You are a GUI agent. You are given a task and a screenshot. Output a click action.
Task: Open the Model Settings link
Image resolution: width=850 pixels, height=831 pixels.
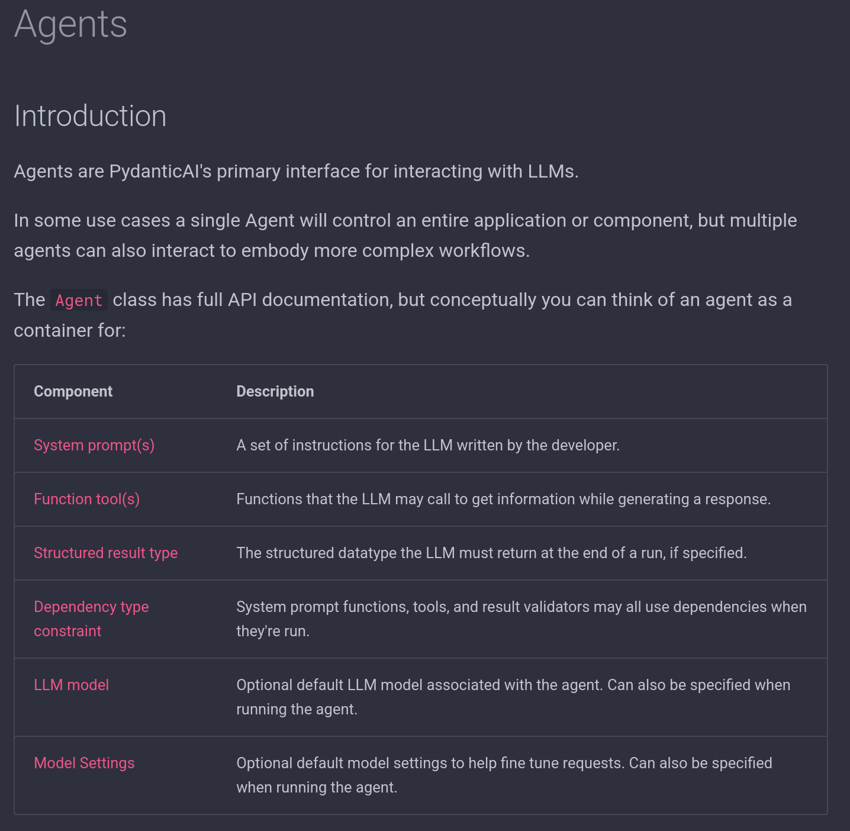[84, 763]
